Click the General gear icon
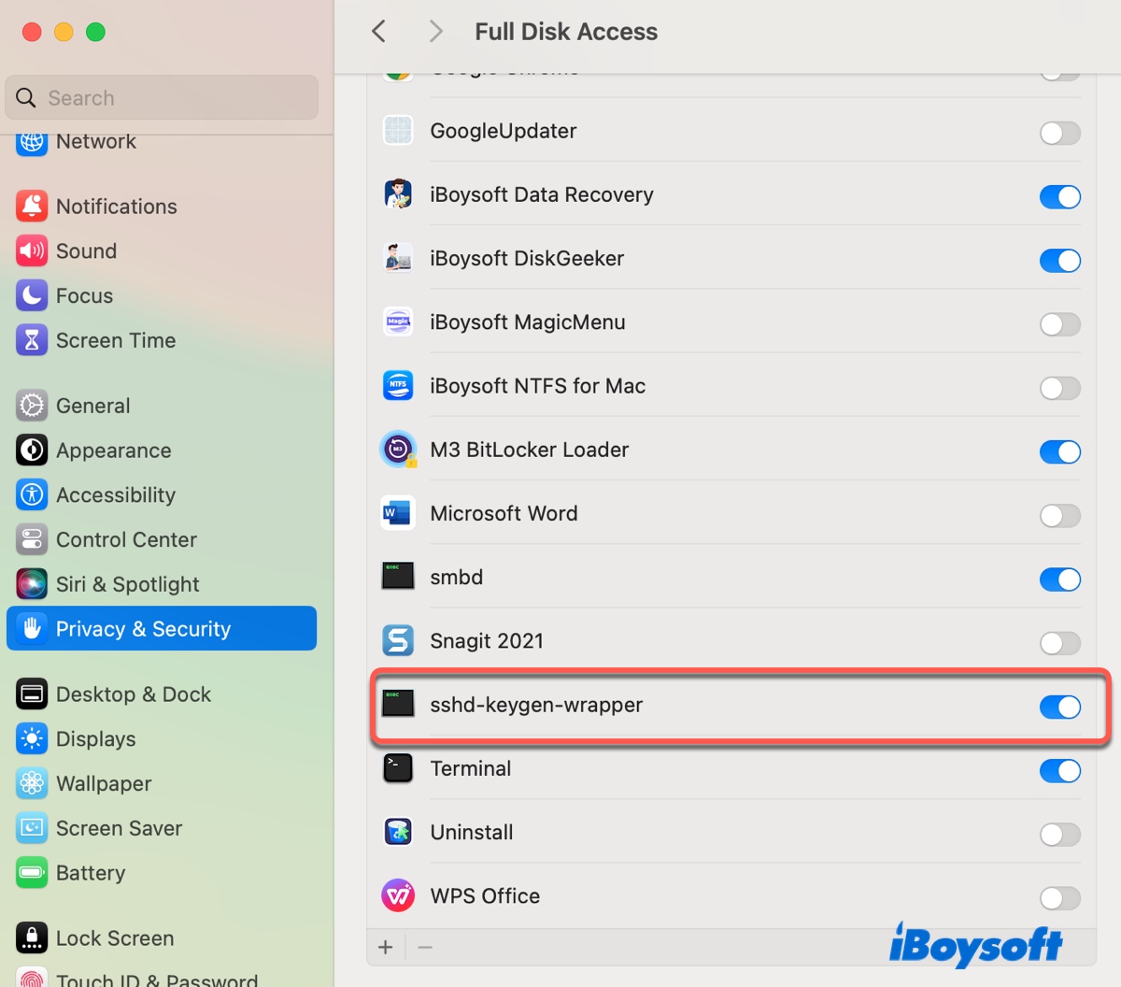The width and height of the screenshot is (1121, 987). (32, 406)
